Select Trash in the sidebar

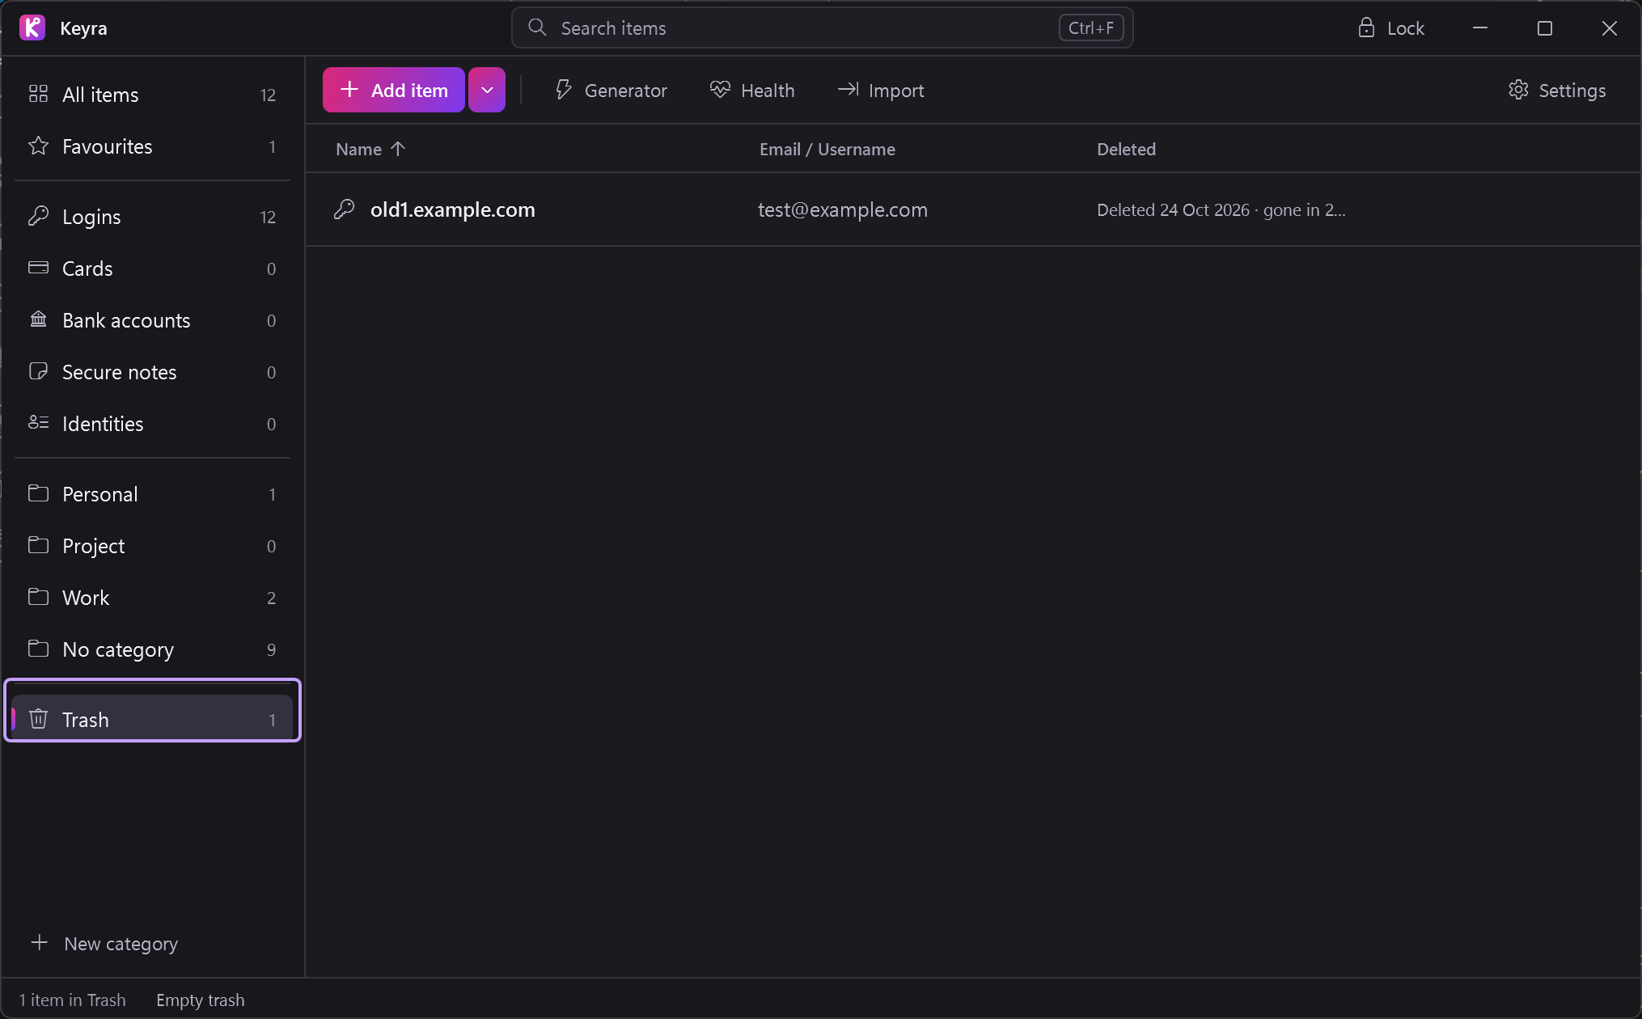pyautogui.click(x=152, y=719)
